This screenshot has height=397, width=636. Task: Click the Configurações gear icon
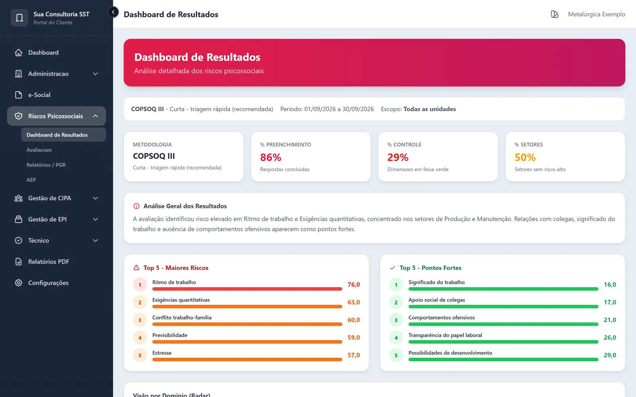click(x=18, y=283)
